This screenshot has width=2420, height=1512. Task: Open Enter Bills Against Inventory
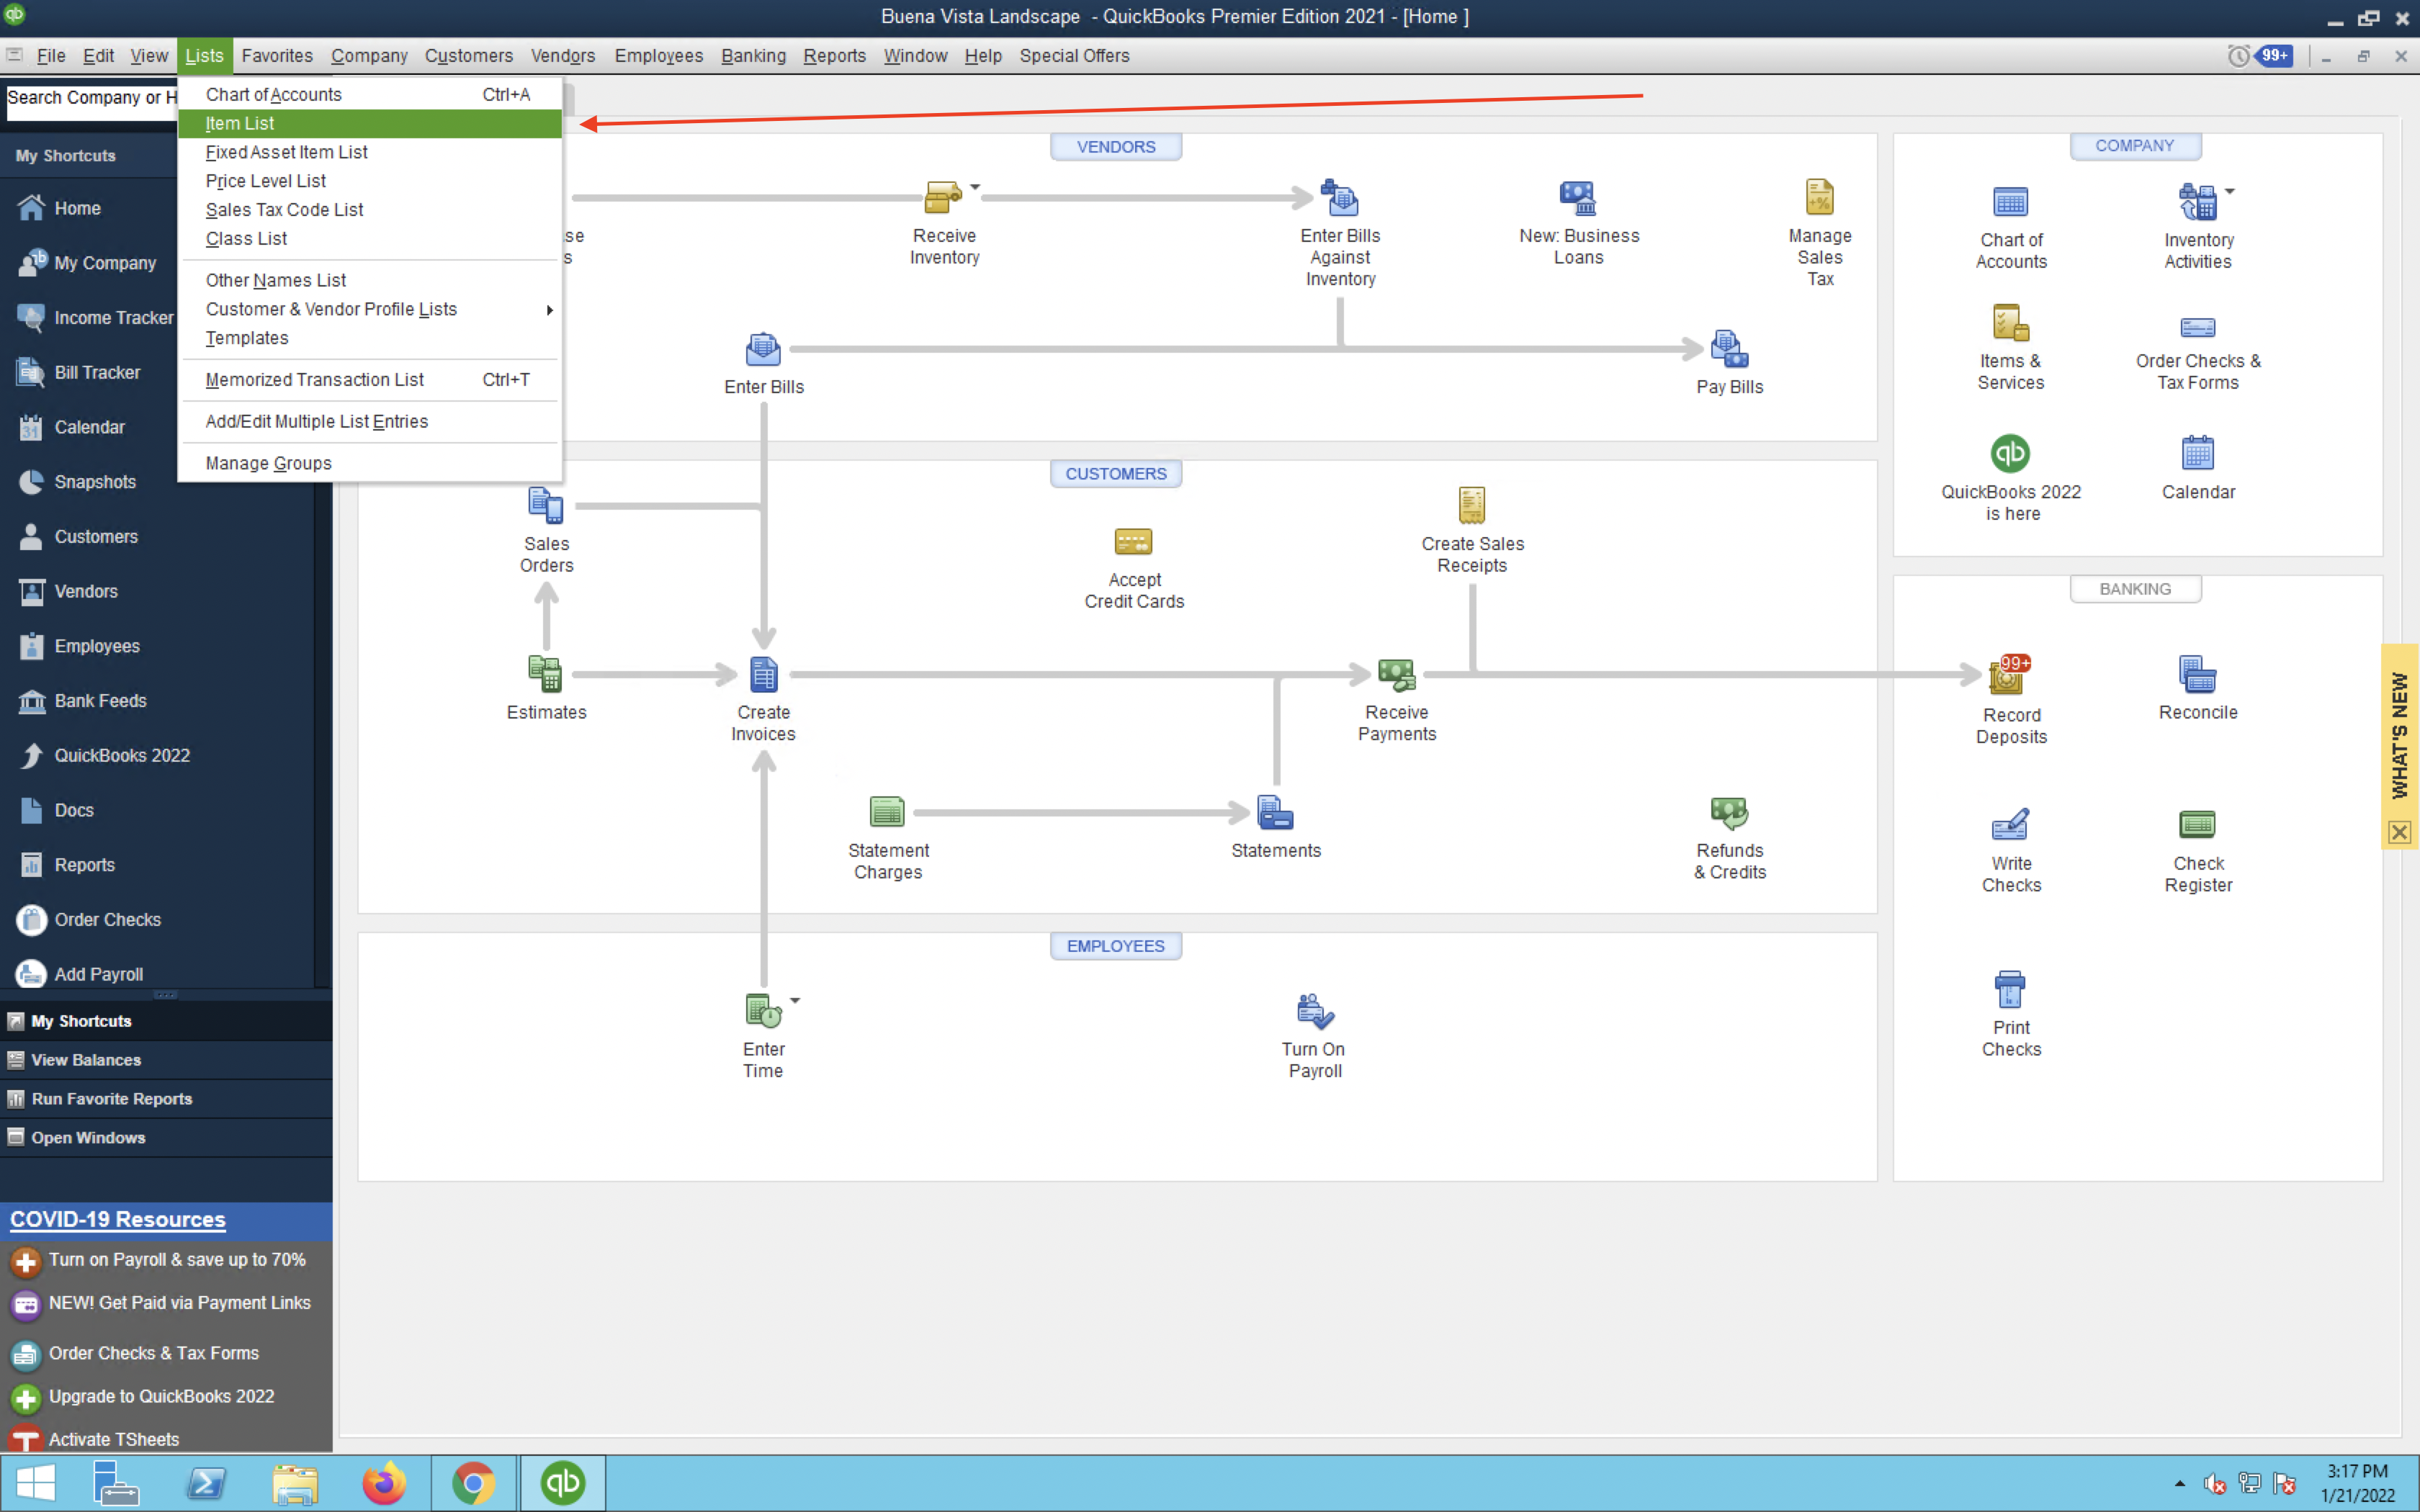tap(1339, 198)
